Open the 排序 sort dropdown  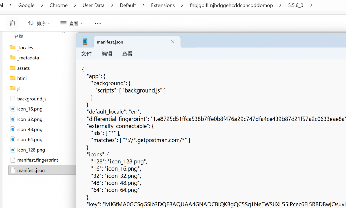(39, 23)
